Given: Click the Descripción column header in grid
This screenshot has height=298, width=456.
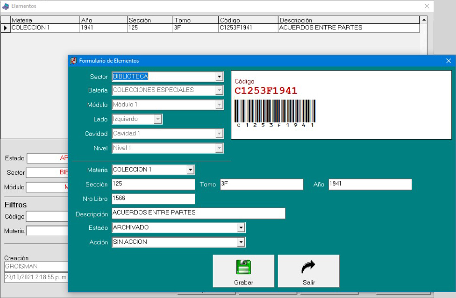Looking at the screenshot, I should tap(349, 20).
